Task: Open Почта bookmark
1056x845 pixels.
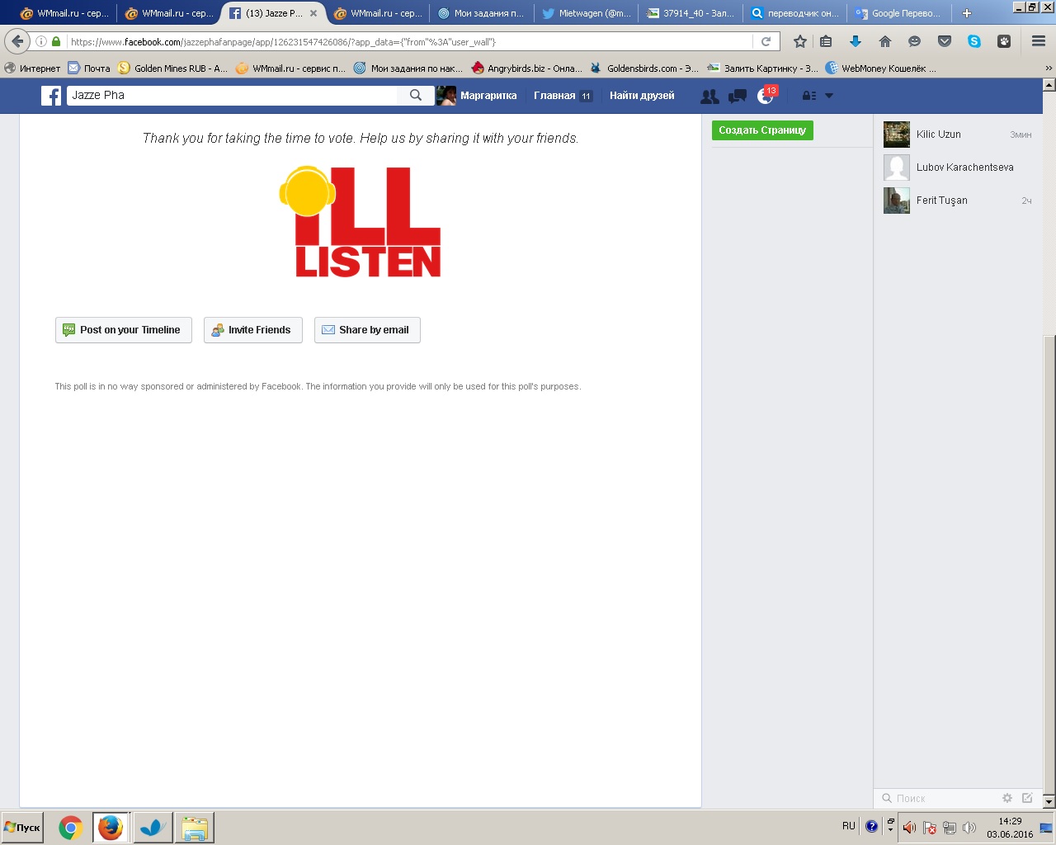Action: [89, 68]
